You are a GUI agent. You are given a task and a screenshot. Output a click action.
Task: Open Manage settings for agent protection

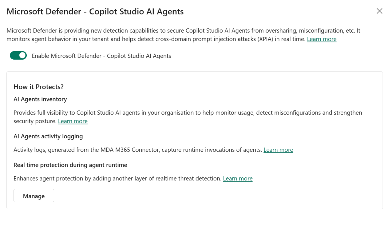point(34,196)
